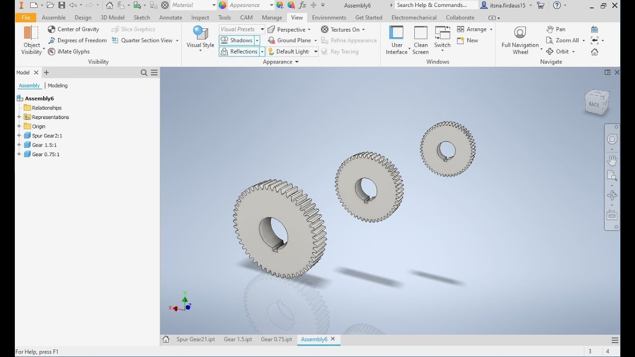
Task: Search the Model browser with magnifier icon
Action: click(x=144, y=72)
